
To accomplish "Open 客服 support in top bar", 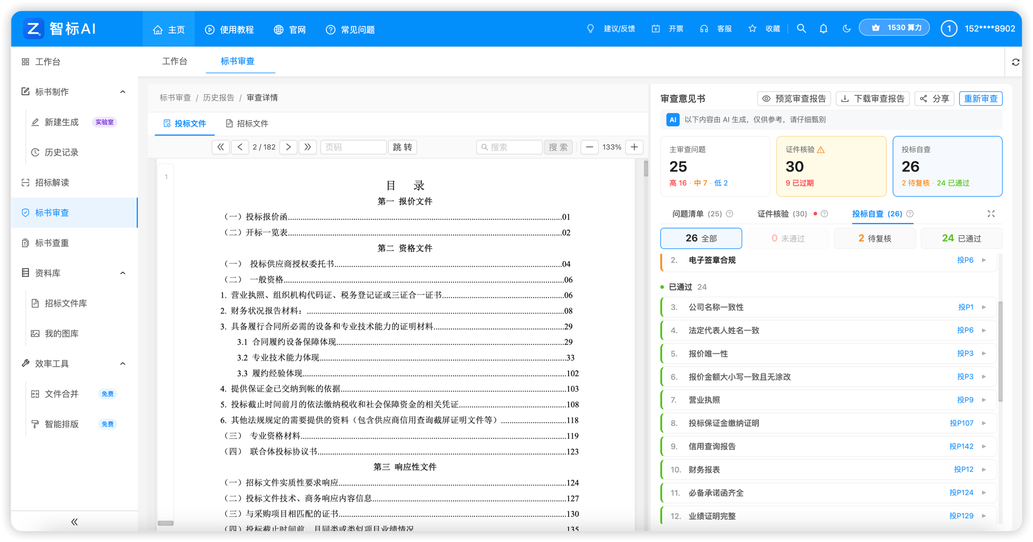I will click(716, 29).
